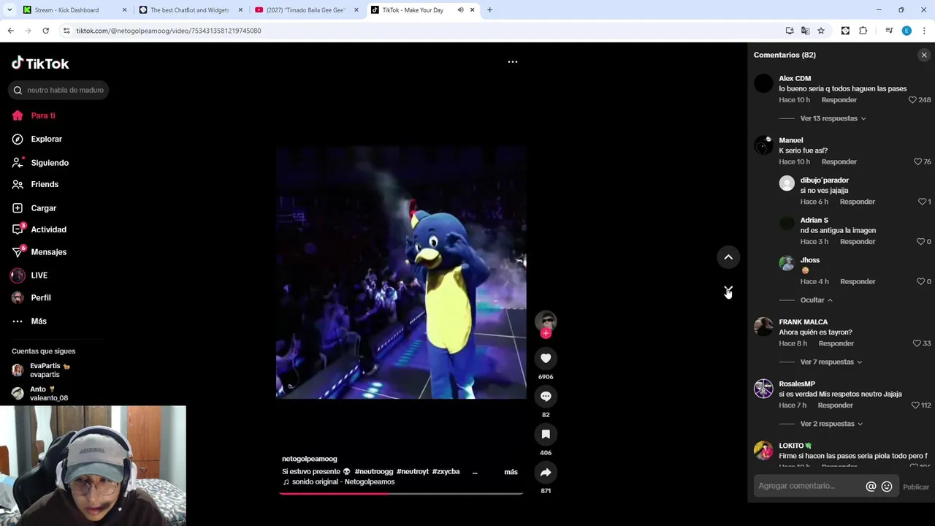Bookmark this page with the star icon
This screenshot has width=935, height=526.
coord(821,31)
